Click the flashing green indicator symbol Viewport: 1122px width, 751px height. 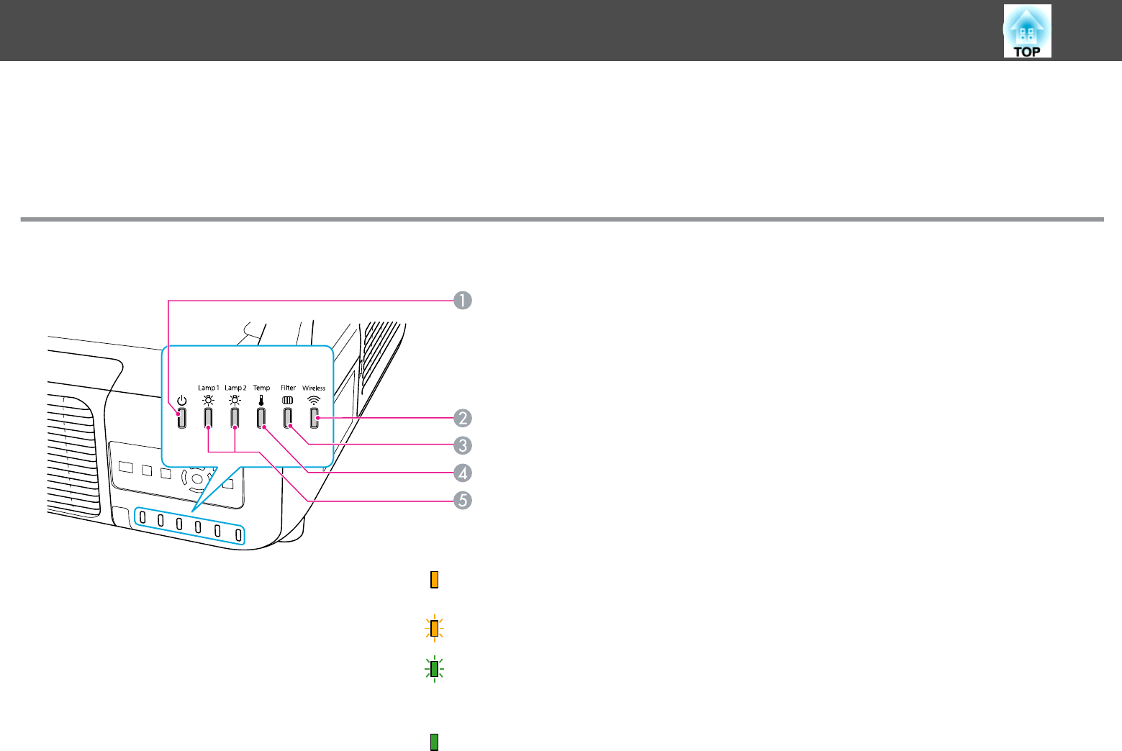pyautogui.click(x=434, y=670)
